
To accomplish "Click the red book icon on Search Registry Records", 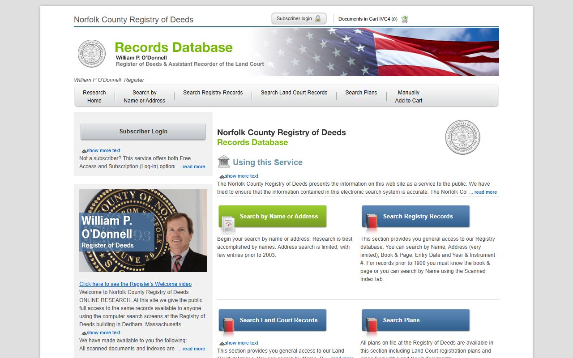I will point(372,222).
